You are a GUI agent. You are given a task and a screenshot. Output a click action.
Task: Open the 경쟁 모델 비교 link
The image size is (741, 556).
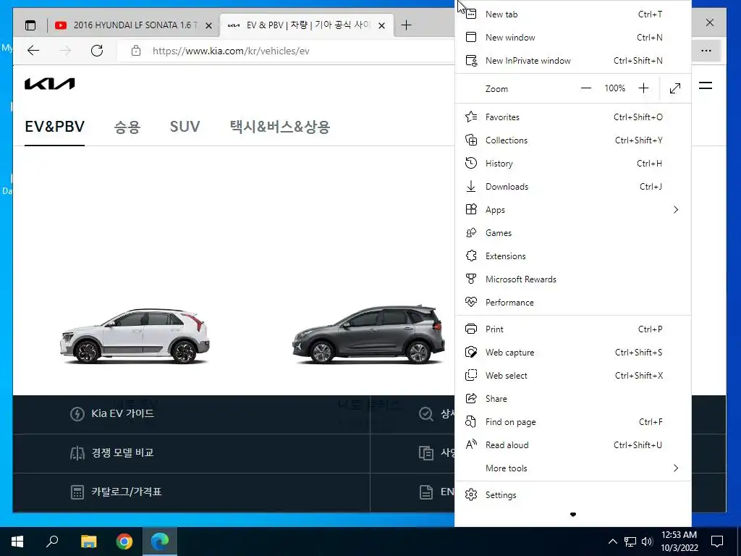[122, 452]
